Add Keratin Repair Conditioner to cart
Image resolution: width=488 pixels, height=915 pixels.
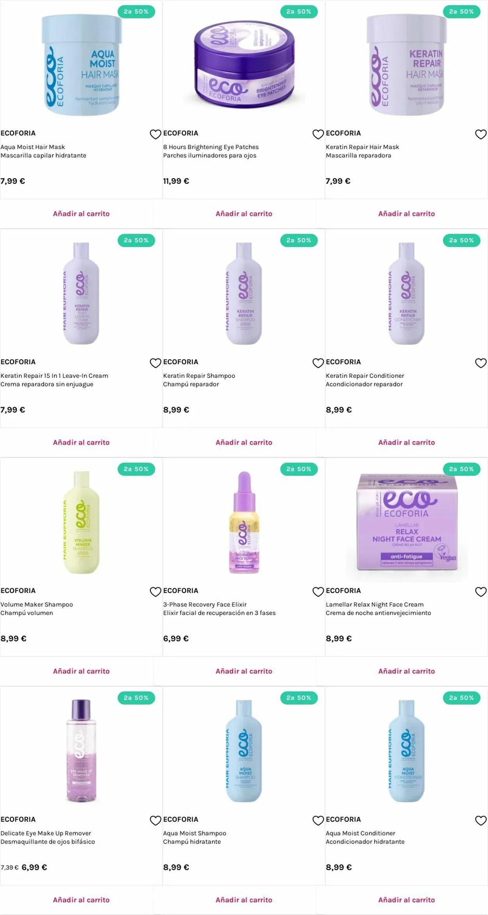pos(406,442)
